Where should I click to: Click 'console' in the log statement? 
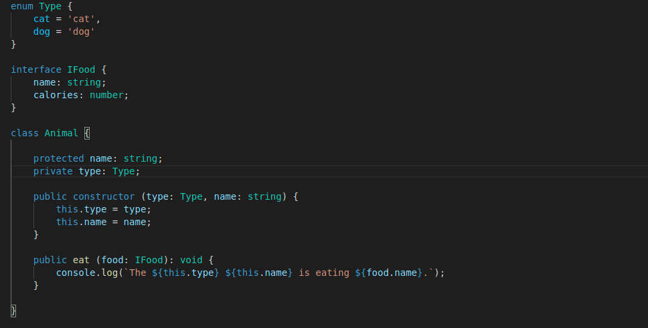(76, 273)
